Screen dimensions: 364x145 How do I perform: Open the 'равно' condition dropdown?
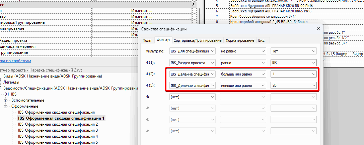[x=243, y=62]
